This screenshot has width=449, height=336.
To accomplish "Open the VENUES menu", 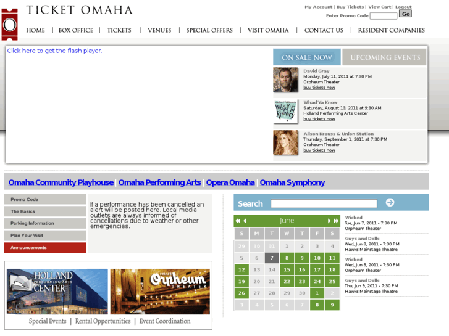I will click(x=159, y=30).
